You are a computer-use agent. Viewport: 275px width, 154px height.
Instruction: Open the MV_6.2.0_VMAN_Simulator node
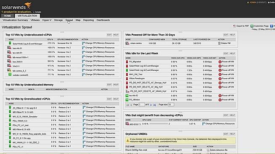[x=25, y=117]
